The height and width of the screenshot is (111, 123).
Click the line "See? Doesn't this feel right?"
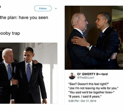89,84
